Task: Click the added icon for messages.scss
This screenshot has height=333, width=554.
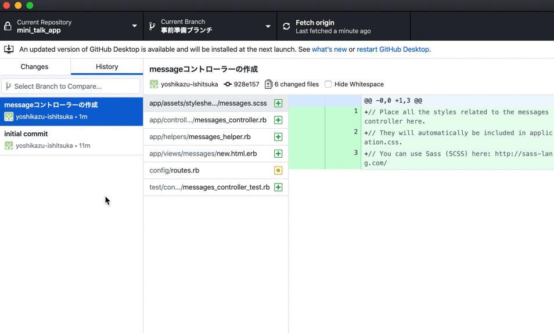Action: tap(278, 103)
